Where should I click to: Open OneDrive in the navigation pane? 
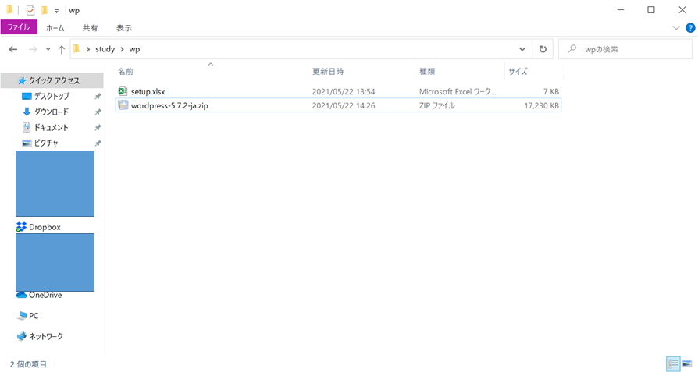click(45, 295)
